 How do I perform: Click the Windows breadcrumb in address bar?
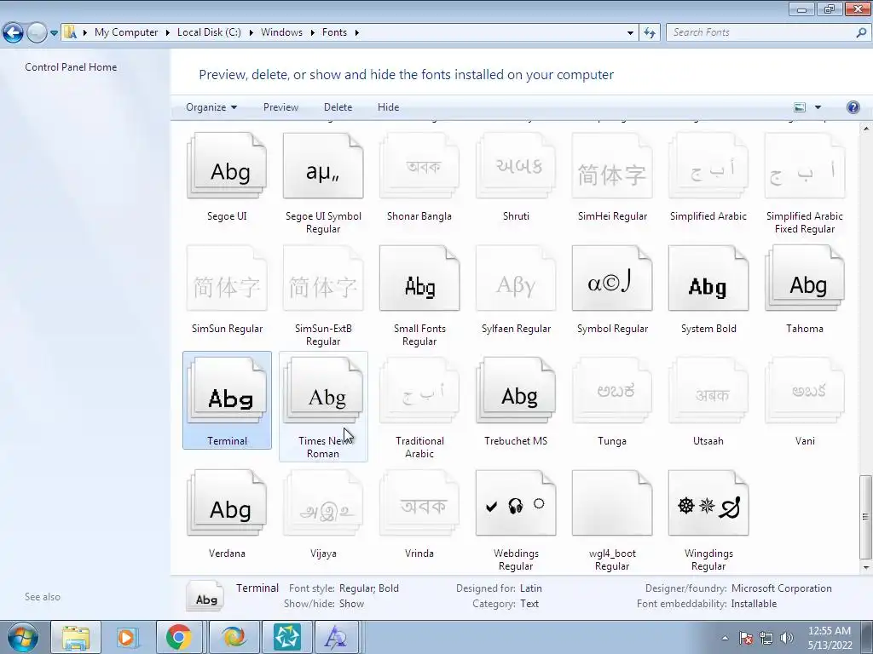click(x=281, y=32)
